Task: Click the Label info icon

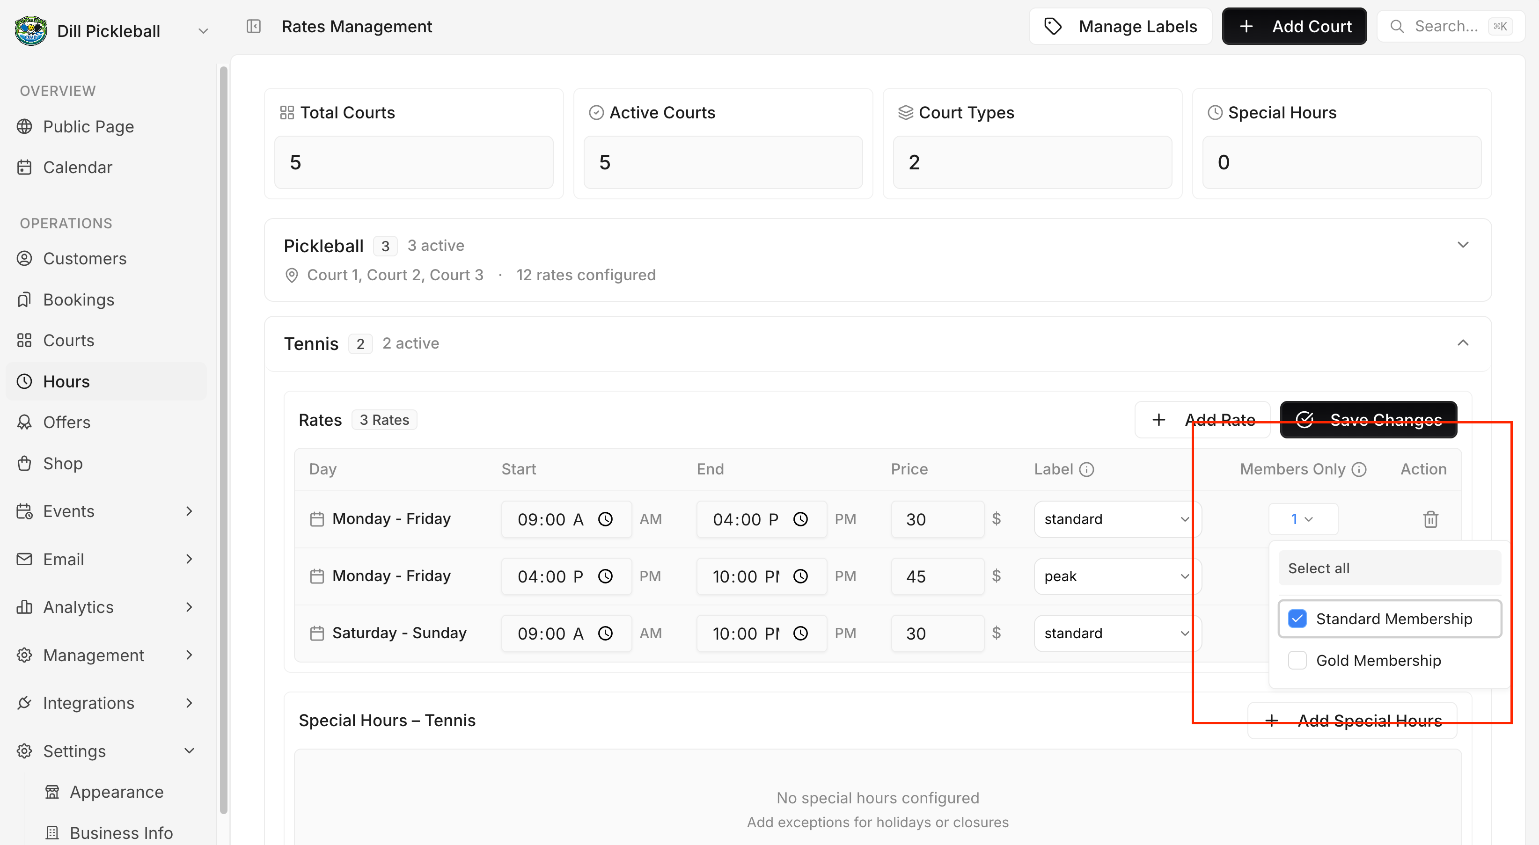Action: [1087, 469]
